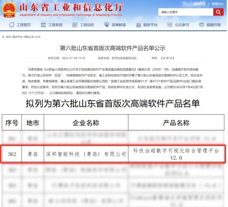Click the small home icon in breadcrumb

click(x=3, y=37)
